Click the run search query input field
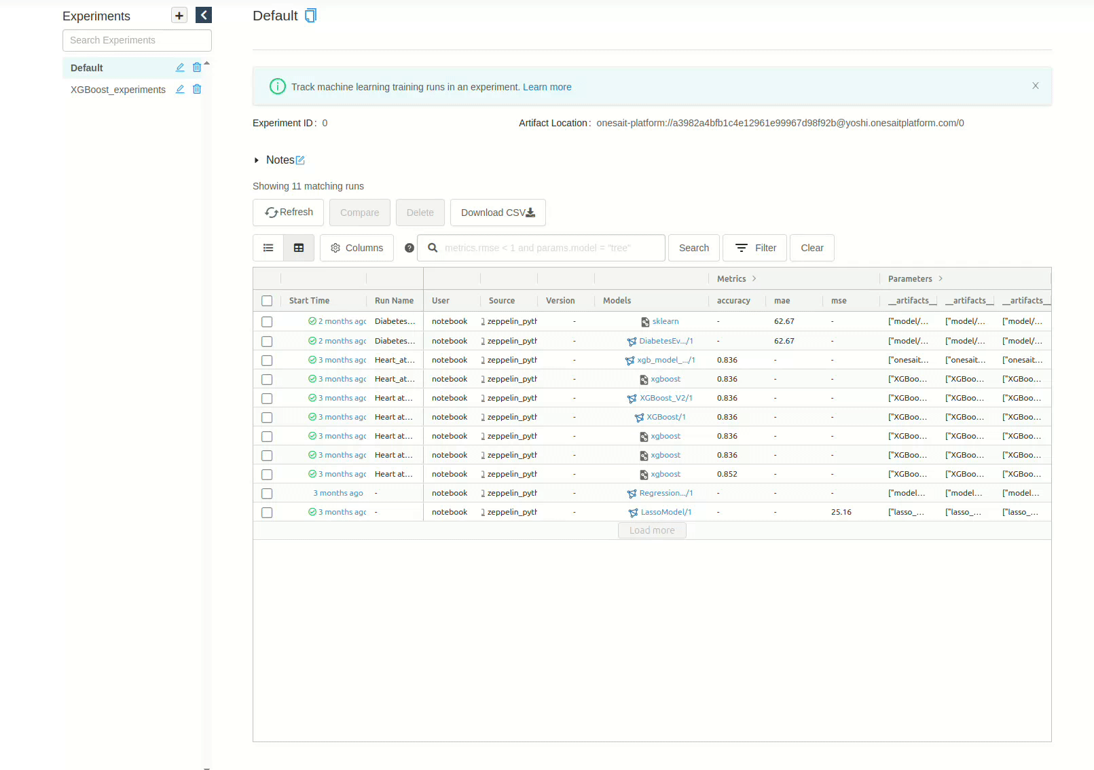This screenshot has height=770, width=1094. tap(550, 248)
